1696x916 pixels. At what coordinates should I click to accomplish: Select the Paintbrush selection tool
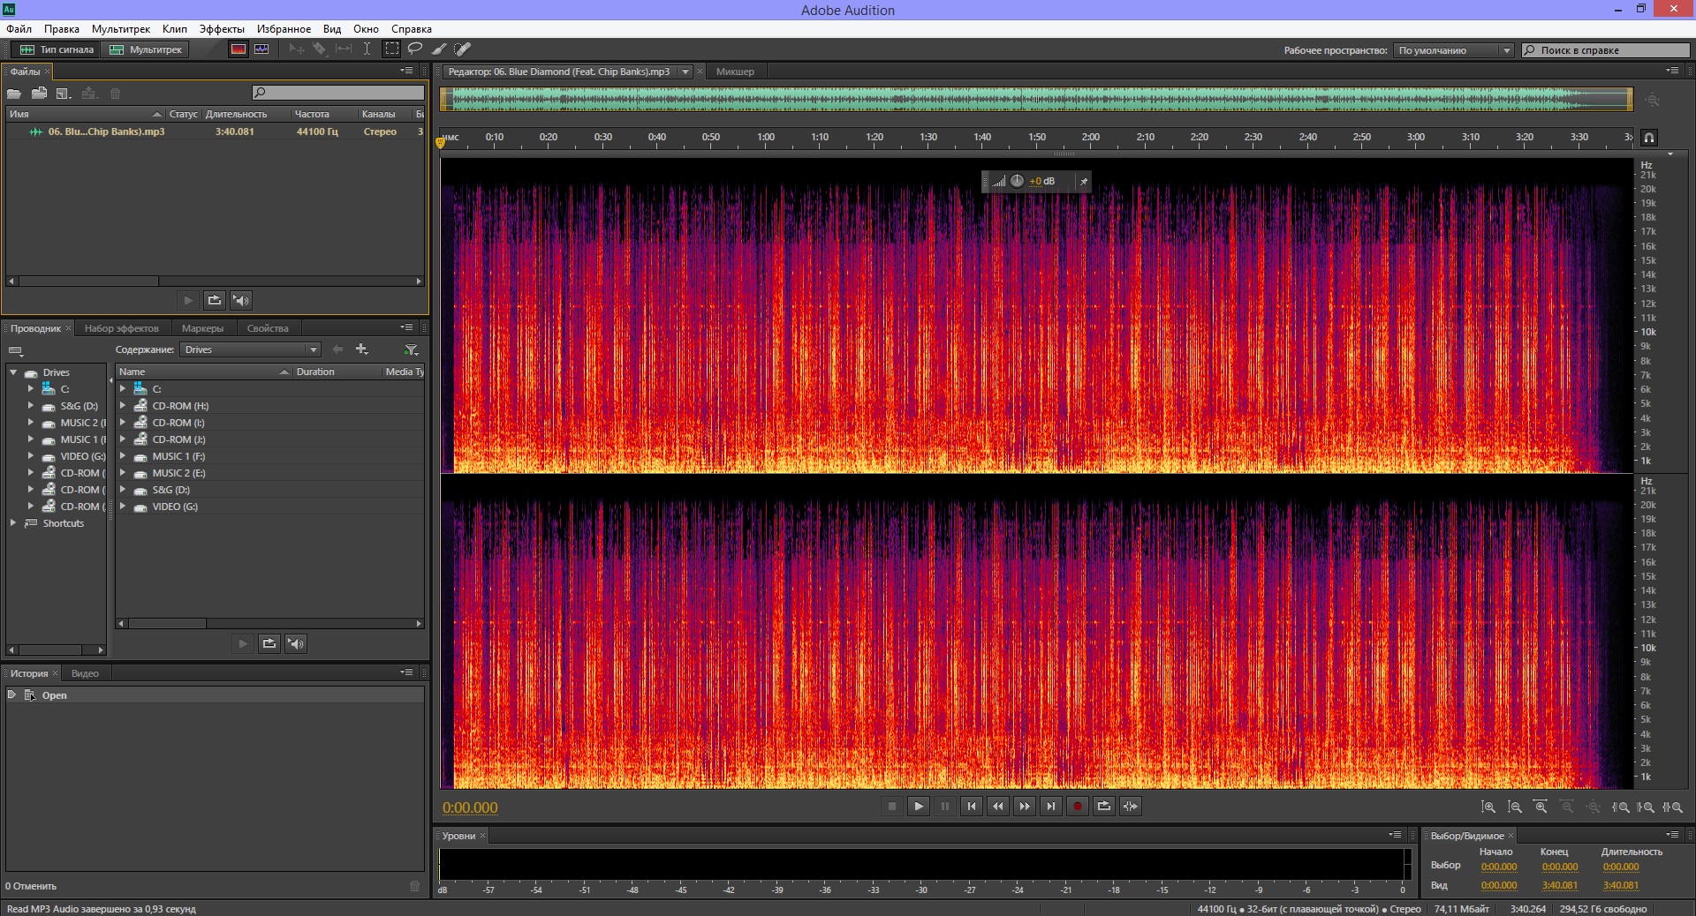coord(439,49)
